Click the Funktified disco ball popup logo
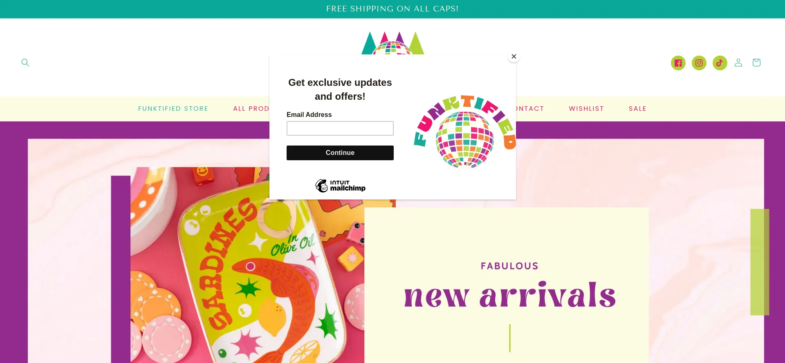Screen dimensions: 785x363 coord(464,132)
